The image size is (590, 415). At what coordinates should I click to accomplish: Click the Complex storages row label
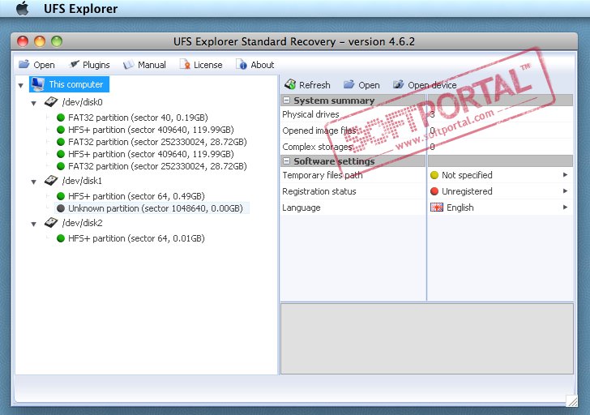tap(317, 147)
